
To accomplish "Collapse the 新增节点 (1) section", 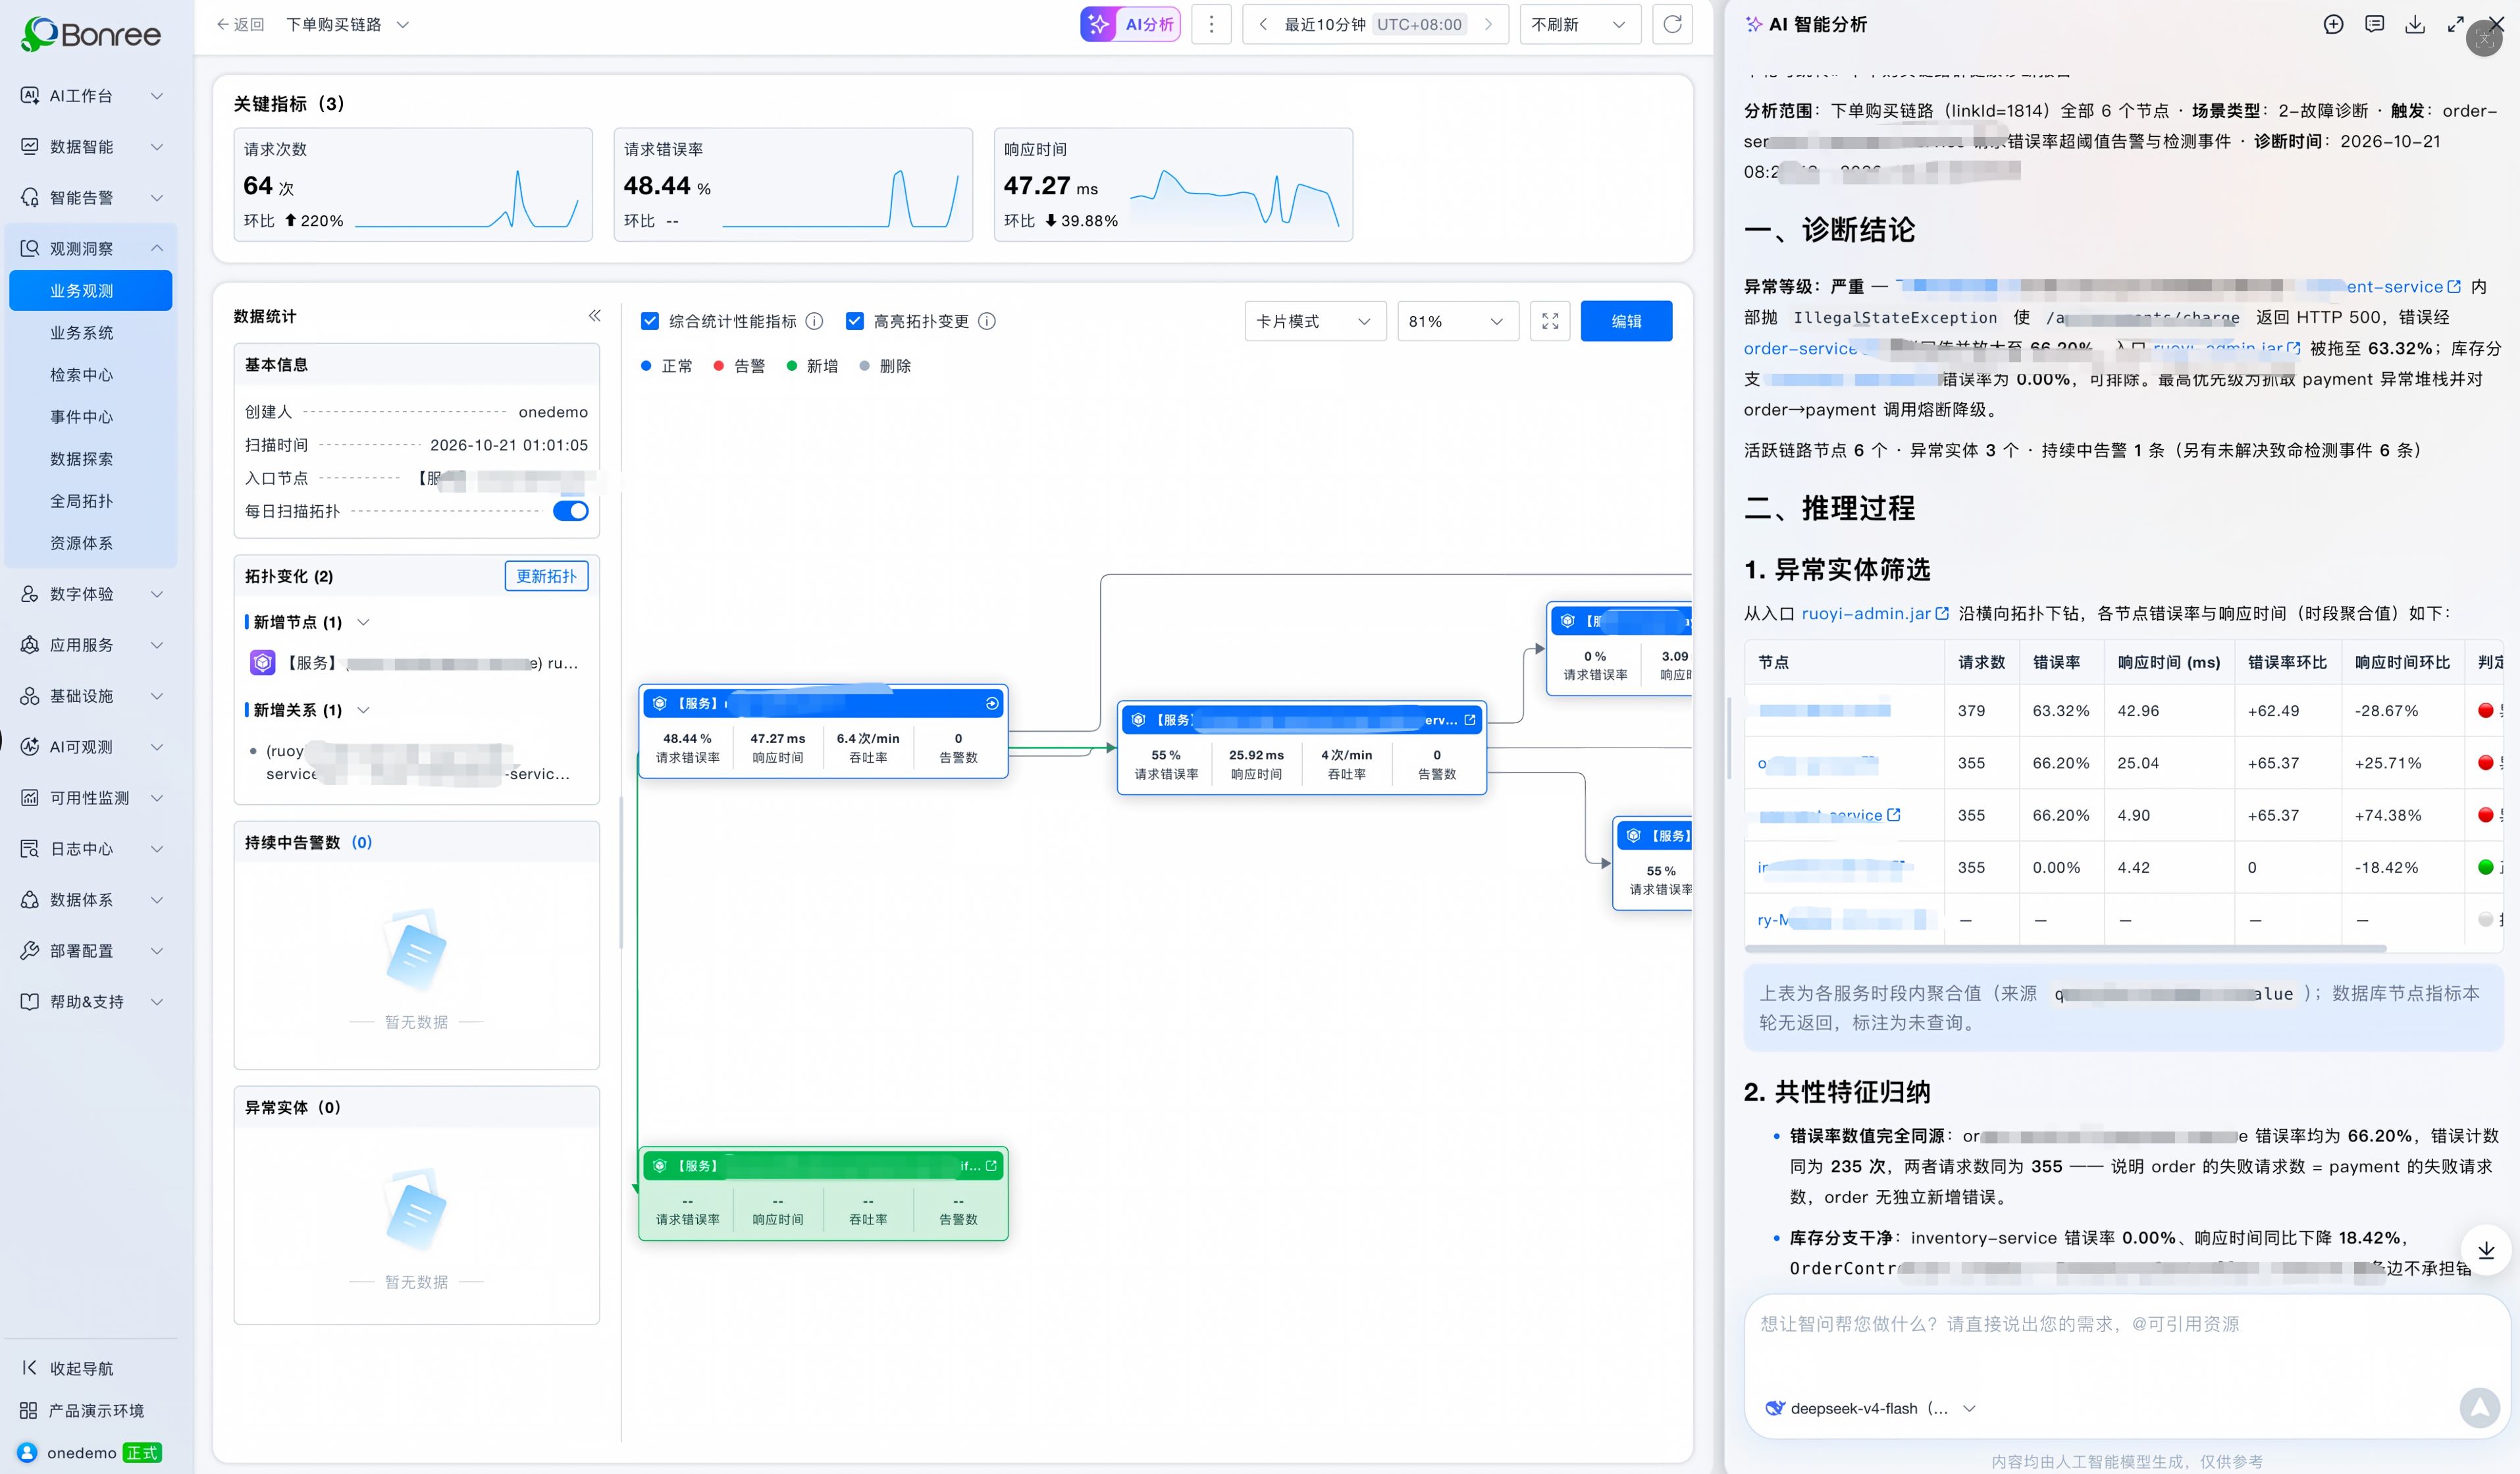I will tap(363, 622).
